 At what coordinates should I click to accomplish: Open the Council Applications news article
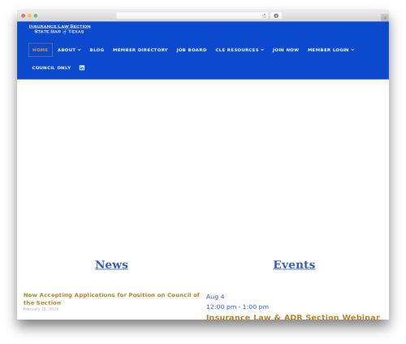click(111, 298)
